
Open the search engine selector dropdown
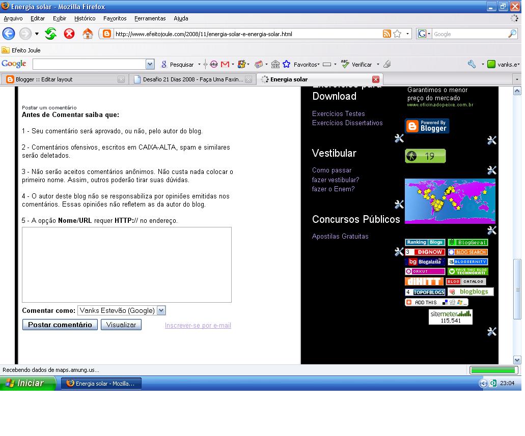click(x=429, y=34)
